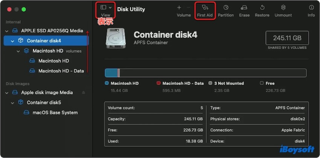Click the 2.35 GB not mounted size
Screen dimensions: 320x158
coord(222,91)
